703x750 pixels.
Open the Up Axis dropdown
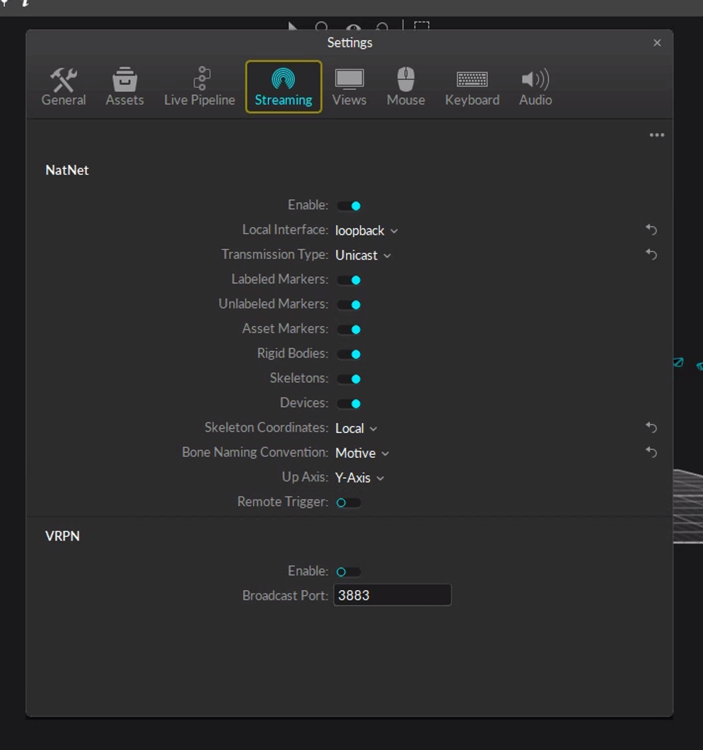pyautogui.click(x=359, y=478)
